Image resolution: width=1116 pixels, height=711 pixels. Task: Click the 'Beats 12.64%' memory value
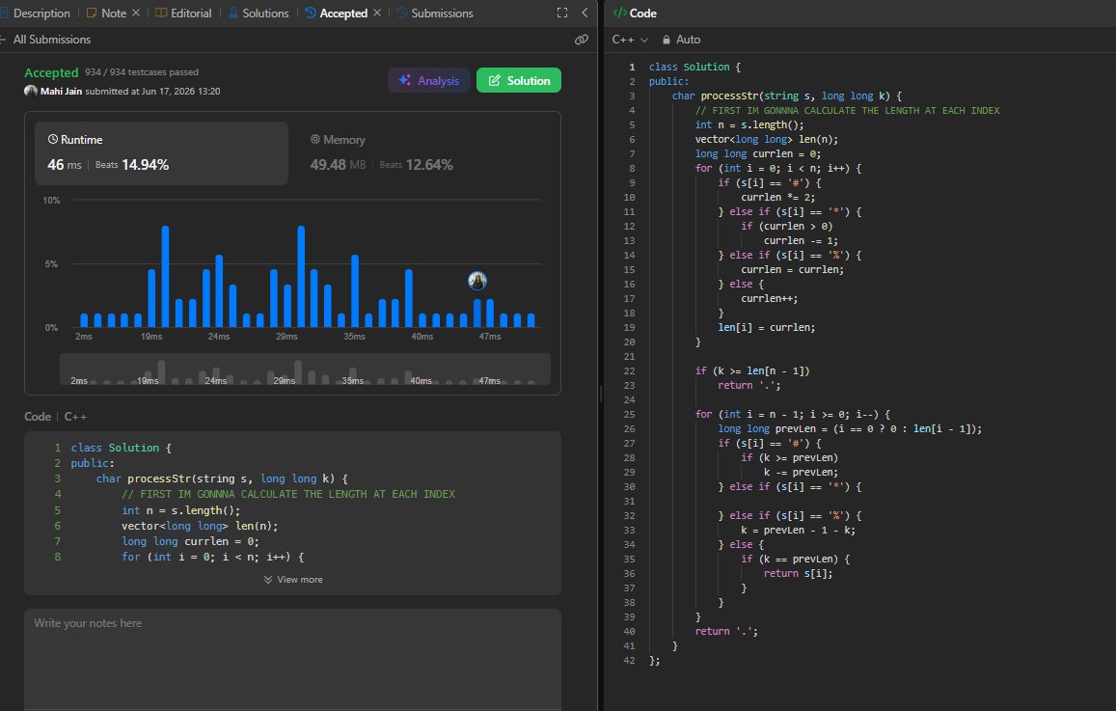coord(417,165)
